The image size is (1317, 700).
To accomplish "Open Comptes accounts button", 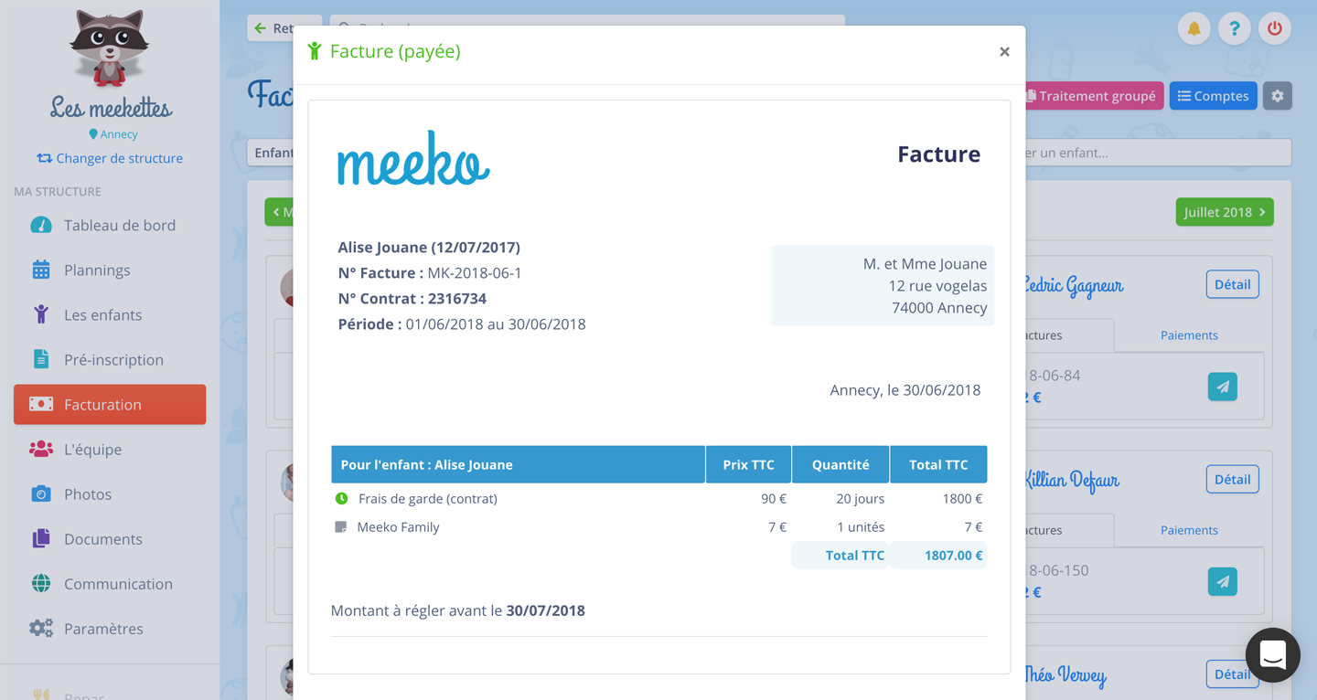I will [1213, 96].
